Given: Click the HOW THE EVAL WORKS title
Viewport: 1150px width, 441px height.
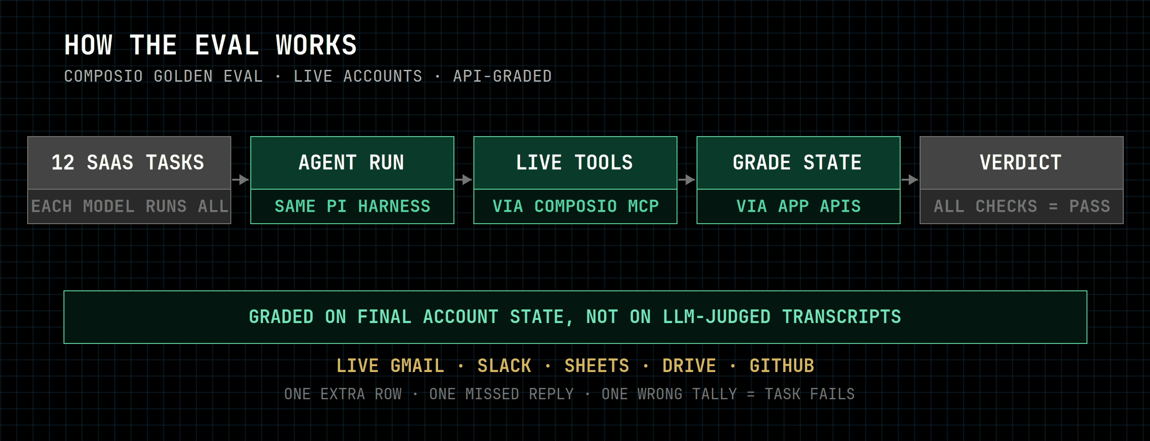Looking at the screenshot, I should point(210,45).
